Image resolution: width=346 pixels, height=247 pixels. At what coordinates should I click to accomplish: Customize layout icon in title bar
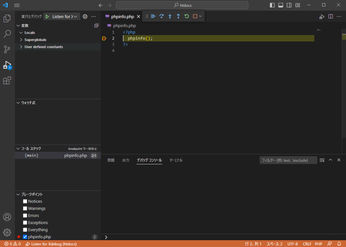tap(298, 5)
